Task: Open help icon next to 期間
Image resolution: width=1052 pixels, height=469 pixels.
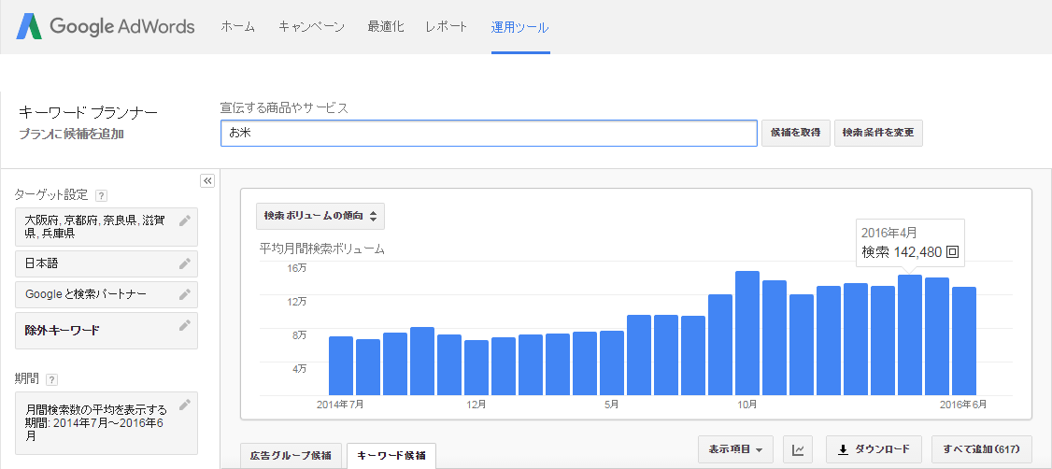Action: (52, 379)
